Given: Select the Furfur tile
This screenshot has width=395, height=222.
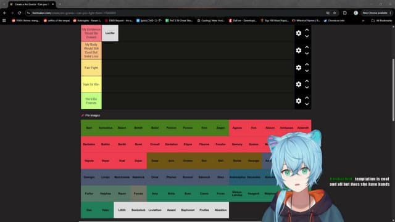Looking at the screenshot, I should point(89,194).
